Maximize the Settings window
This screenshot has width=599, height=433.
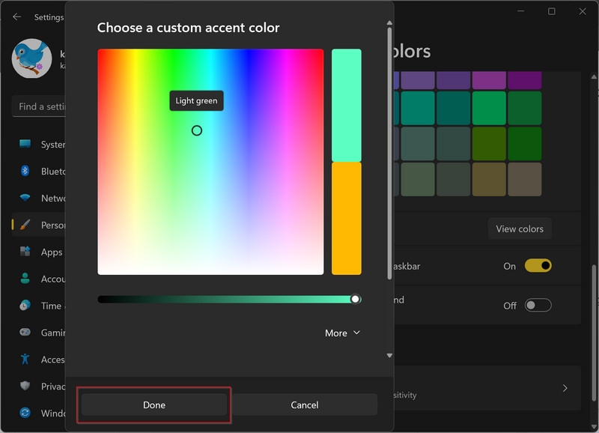point(552,11)
